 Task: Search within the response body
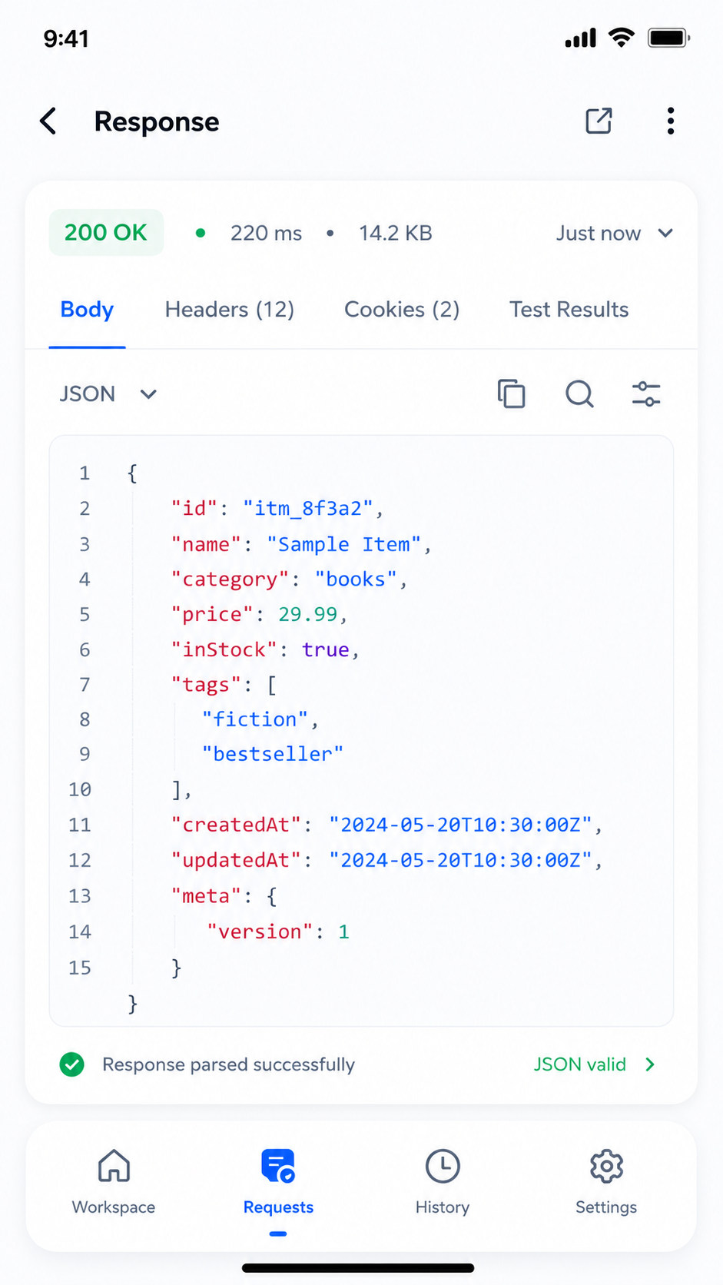click(x=579, y=393)
